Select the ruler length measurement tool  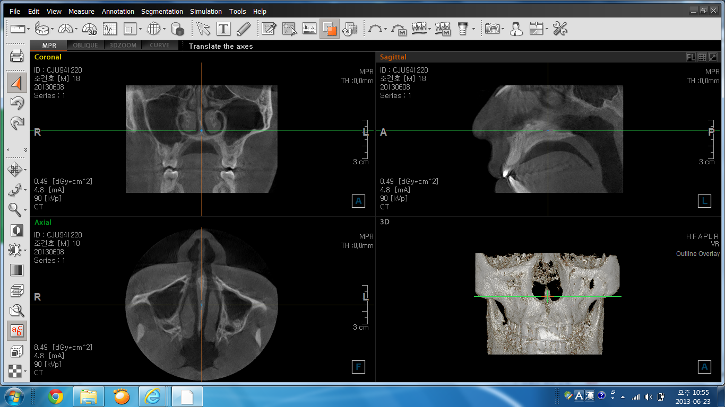tap(18, 29)
